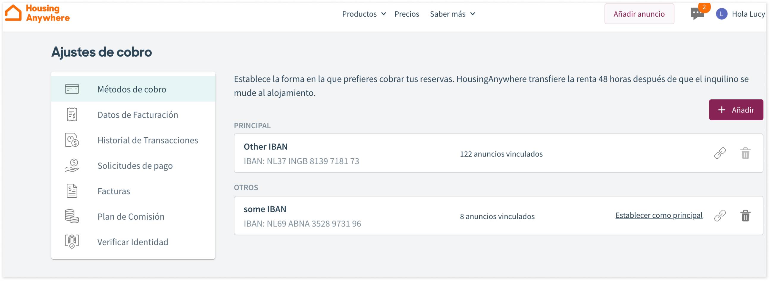Expand the Productos dropdown
The height and width of the screenshot is (281, 770).
(x=364, y=14)
